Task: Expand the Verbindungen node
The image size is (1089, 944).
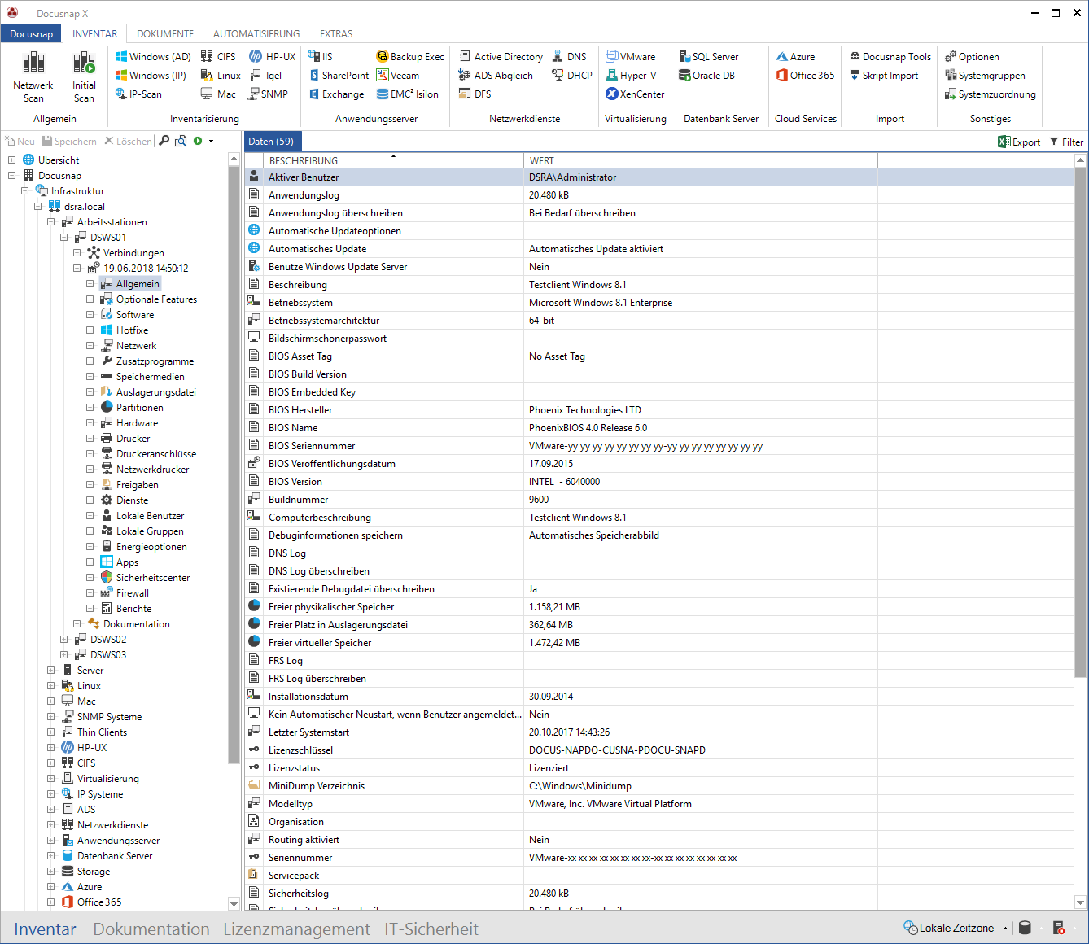Action: click(x=77, y=253)
